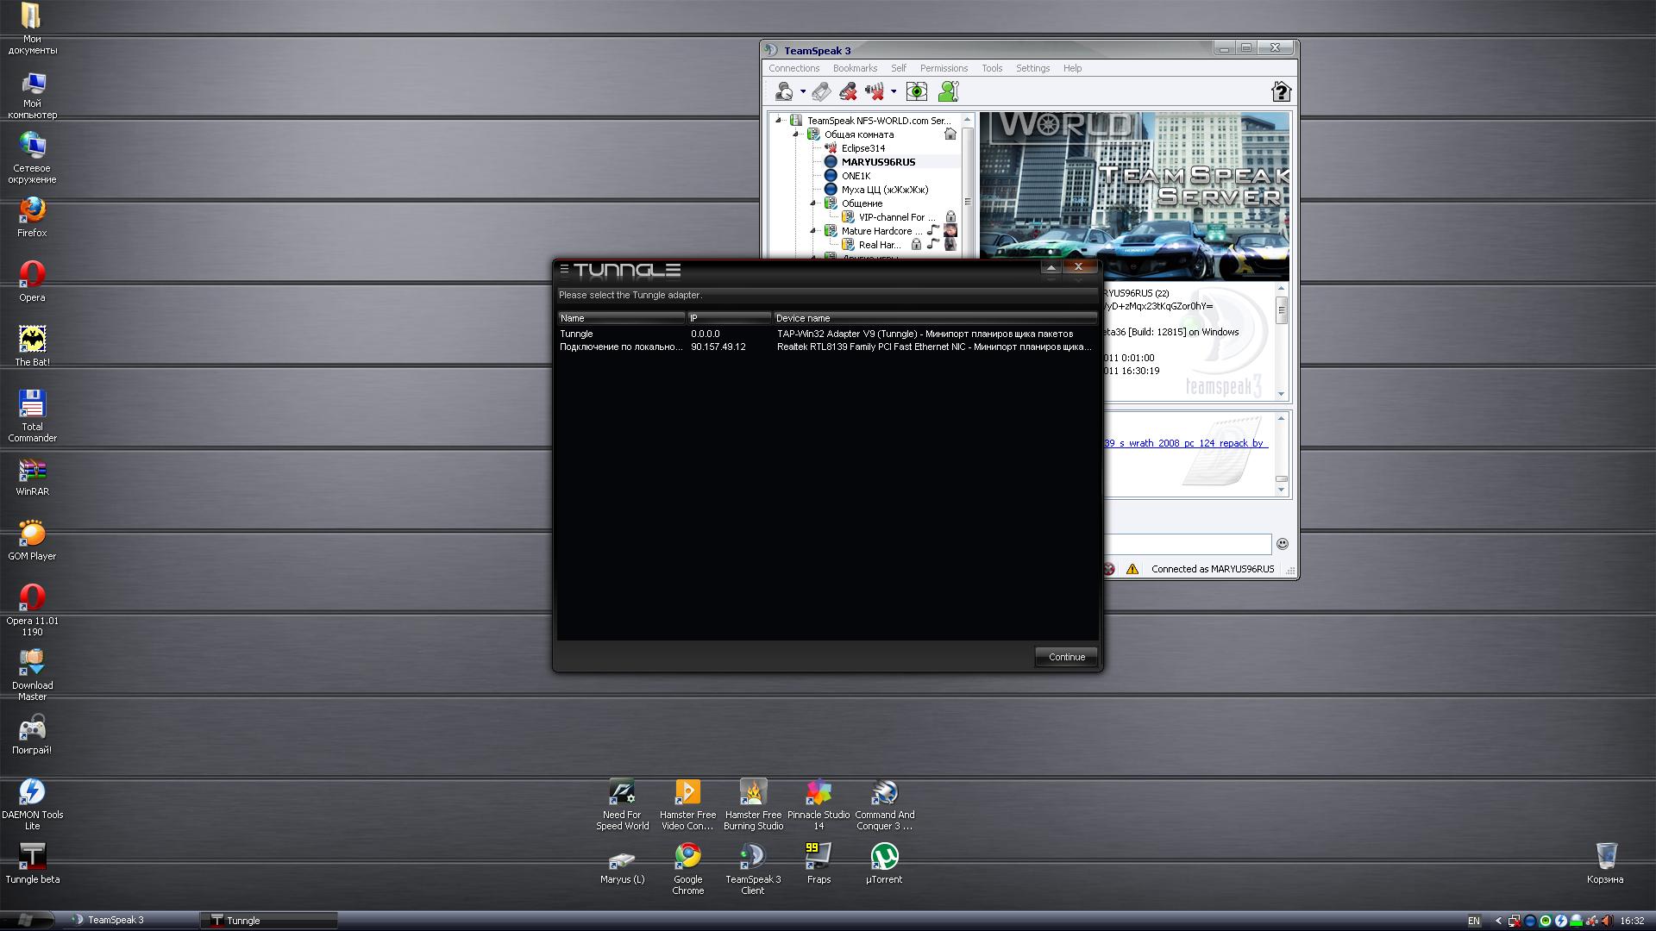Toggle mute speakers in TeamSpeak toolbar

tap(875, 91)
